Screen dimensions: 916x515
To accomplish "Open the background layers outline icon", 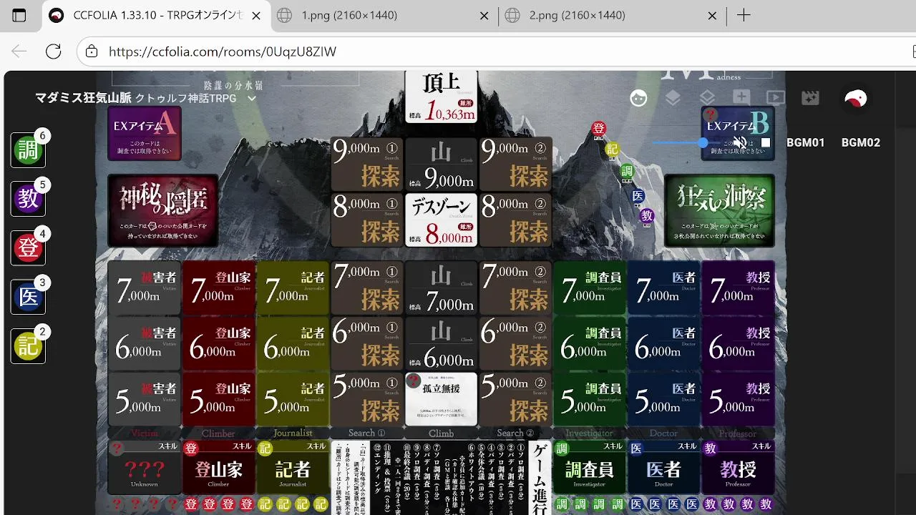I will (x=707, y=98).
